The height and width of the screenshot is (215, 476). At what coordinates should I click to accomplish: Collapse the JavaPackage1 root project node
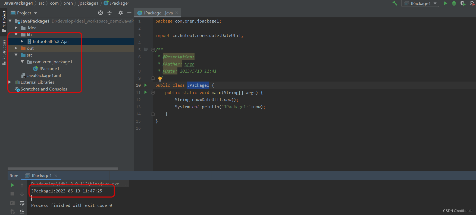click(x=10, y=21)
